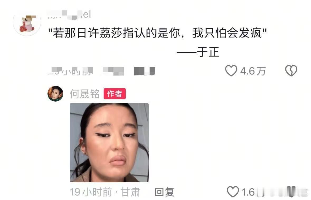The height and width of the screenshot is (200, 311).
Task: Tap the blurred timestamp under the top comment
Action: 71,71
